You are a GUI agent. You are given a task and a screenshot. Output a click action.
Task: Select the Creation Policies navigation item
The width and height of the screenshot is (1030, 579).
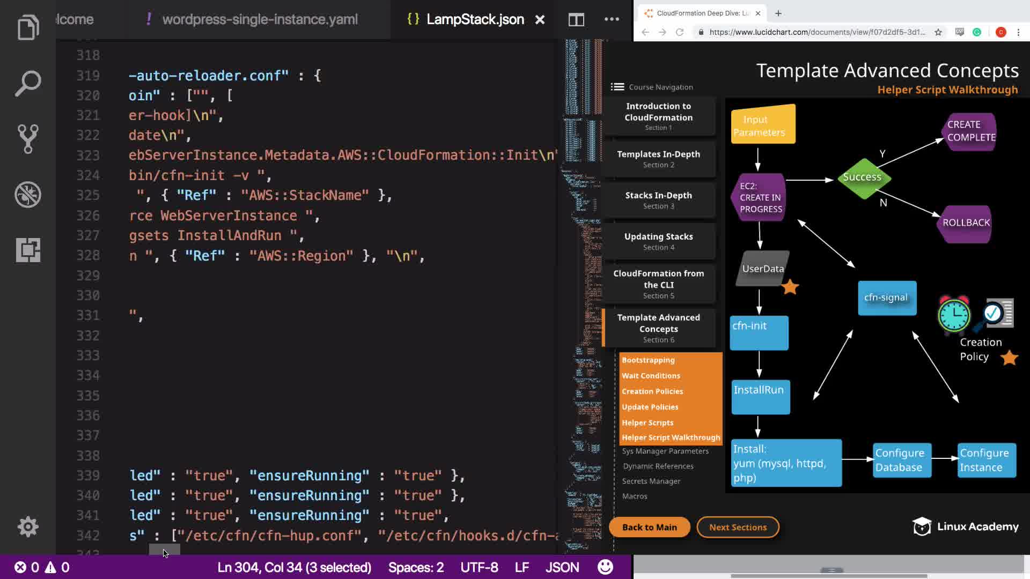click(x=652, y=391)
